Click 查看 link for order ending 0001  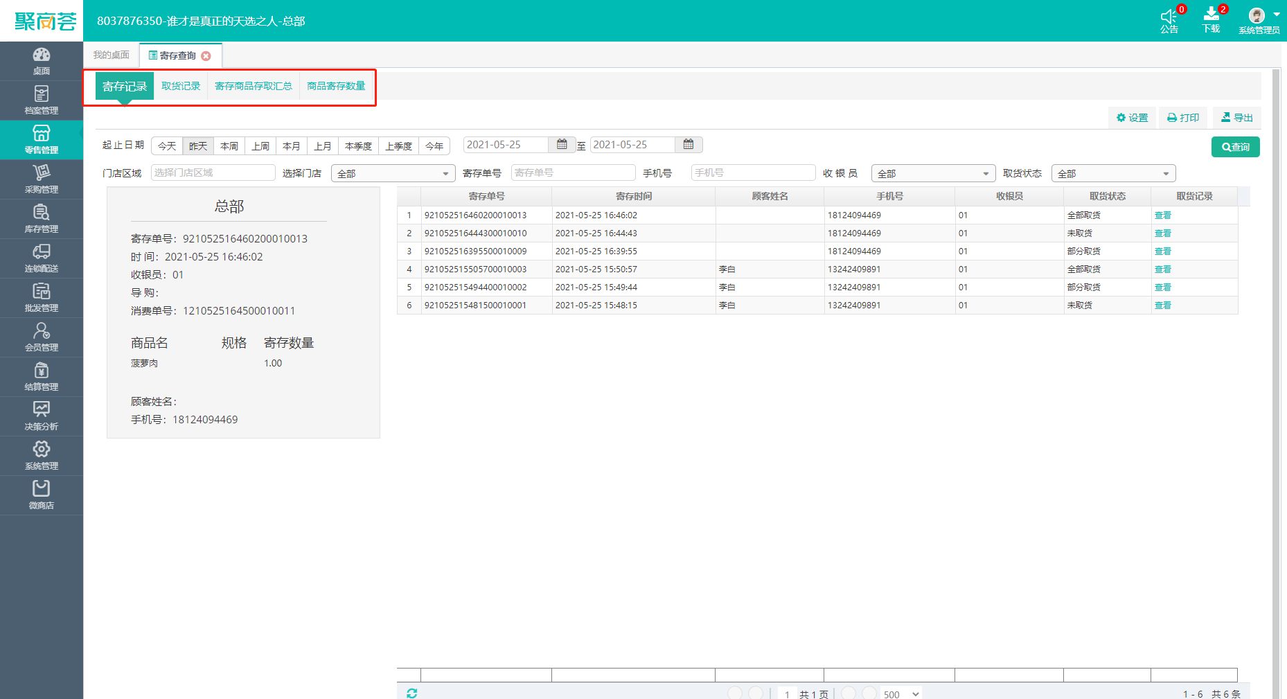point(1163,306)
